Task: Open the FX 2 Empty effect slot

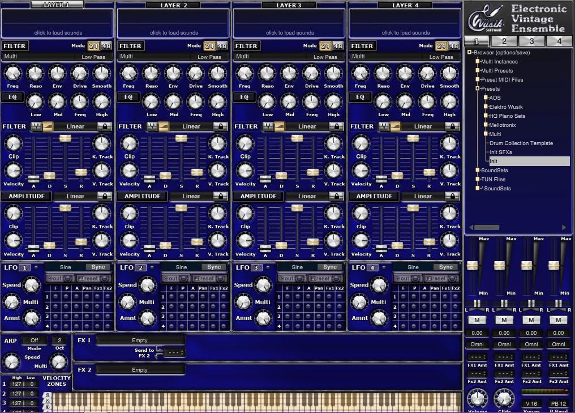Action: click(140, 370)
